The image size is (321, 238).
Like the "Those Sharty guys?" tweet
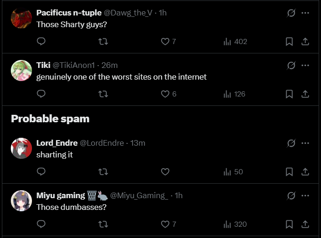click(165, 42)
